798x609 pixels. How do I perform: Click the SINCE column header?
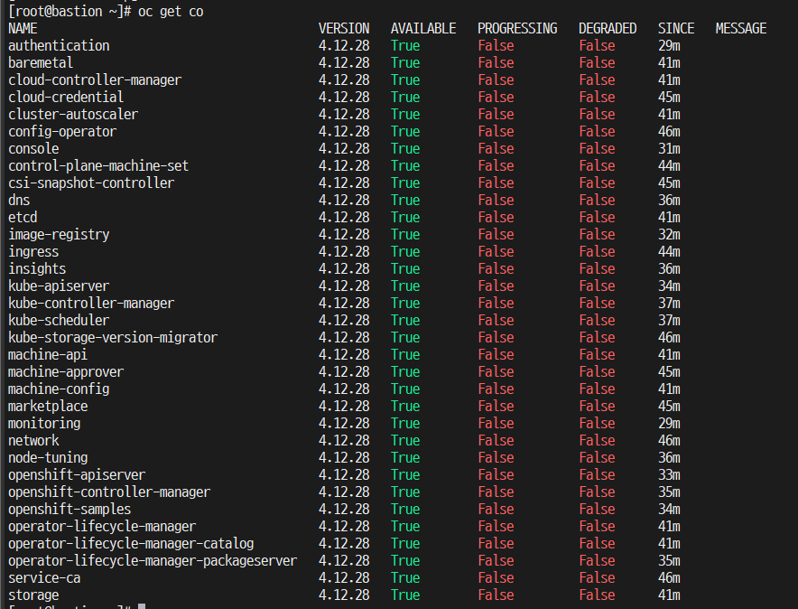[676, 28]
